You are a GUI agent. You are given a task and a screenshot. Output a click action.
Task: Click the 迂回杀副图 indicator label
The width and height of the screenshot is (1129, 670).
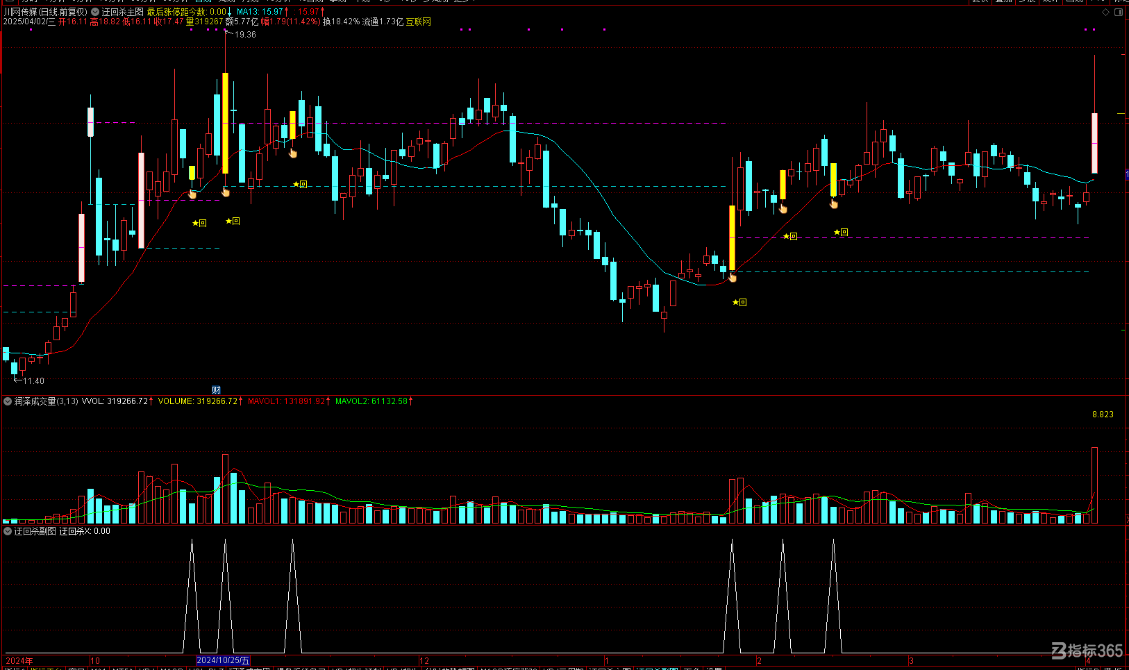pos(35,531)
